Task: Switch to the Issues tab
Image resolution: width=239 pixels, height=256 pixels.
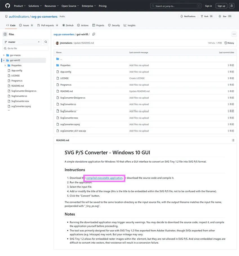Action: 26,25
